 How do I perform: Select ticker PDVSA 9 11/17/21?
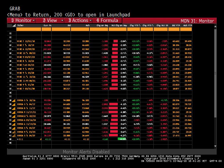[x=26, y=112]
